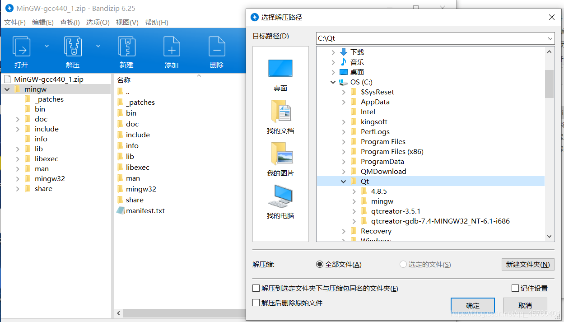Collapse the Qt folder in dialog tree
This screenshot has height=322, width=564.
(343, 182)
